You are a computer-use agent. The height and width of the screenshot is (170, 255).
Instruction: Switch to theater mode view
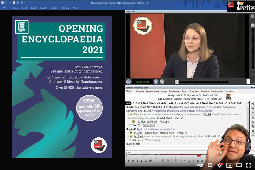point(239,165)
